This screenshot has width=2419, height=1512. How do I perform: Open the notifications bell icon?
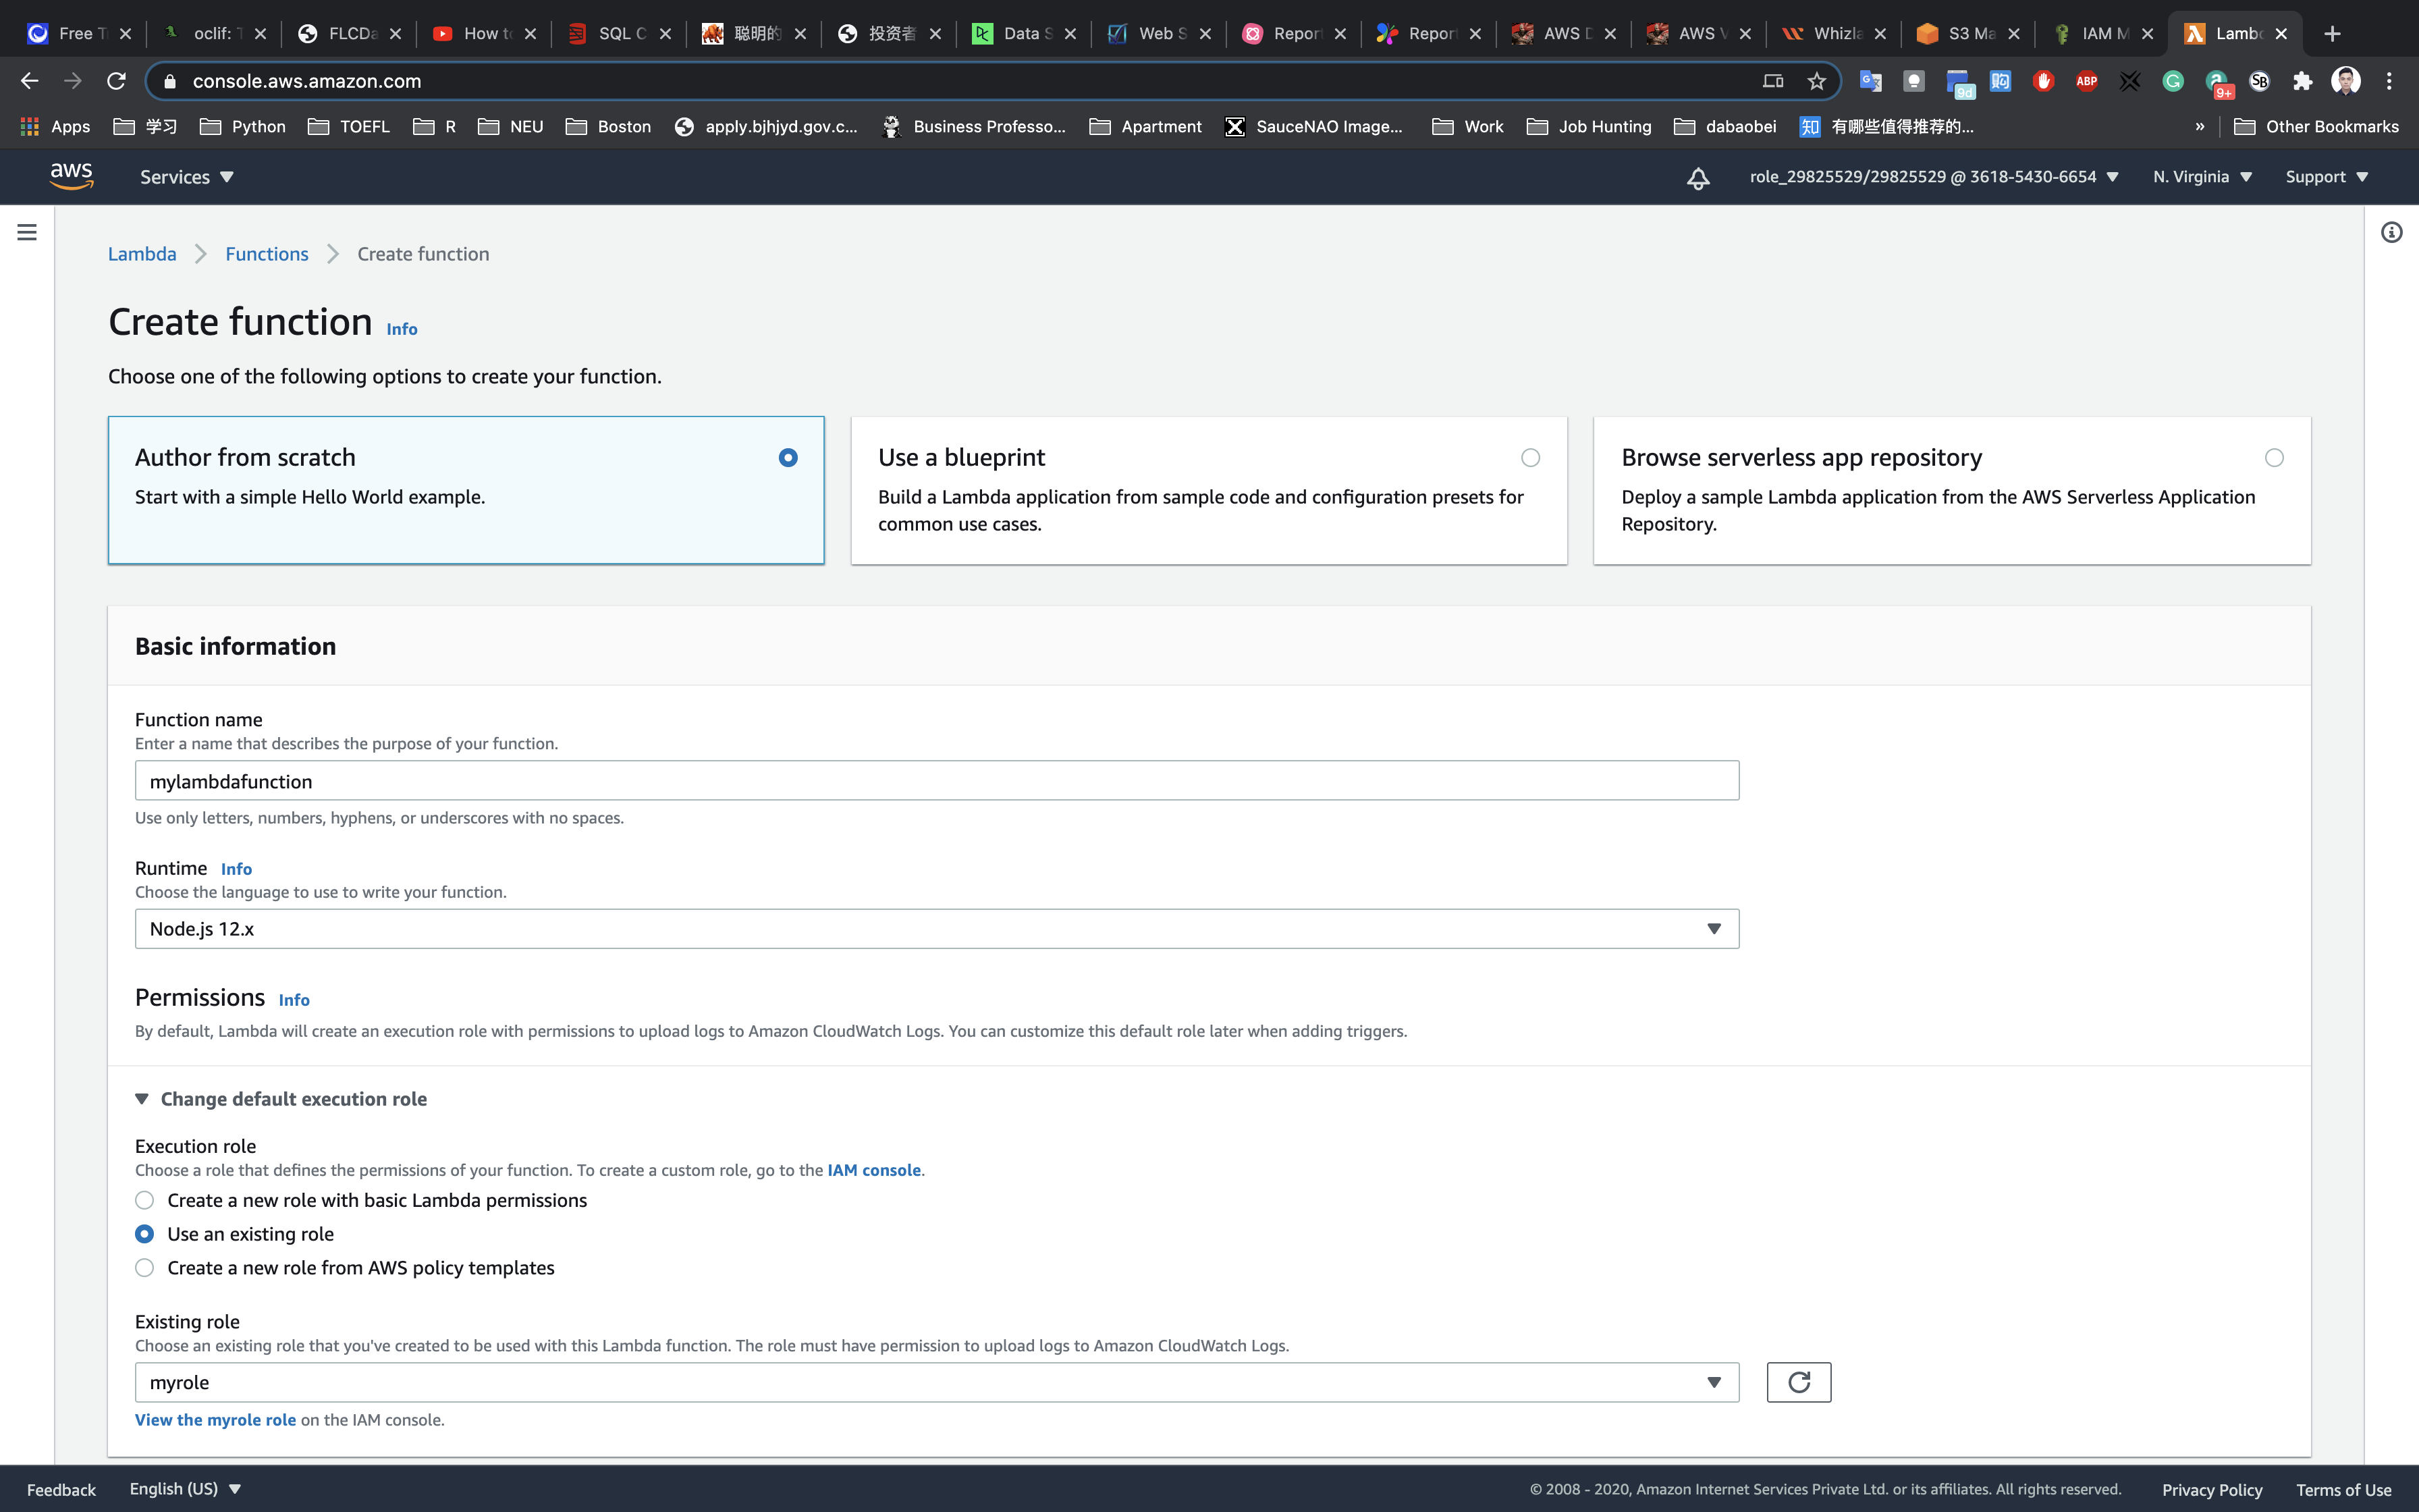(1697, 178)
